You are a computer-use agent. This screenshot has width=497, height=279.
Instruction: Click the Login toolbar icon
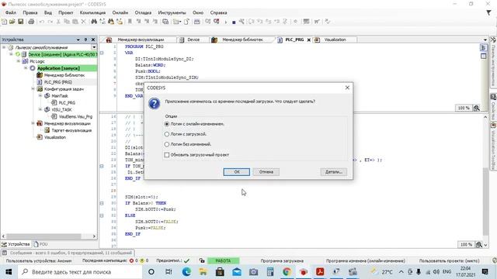[x=207, y=22]
